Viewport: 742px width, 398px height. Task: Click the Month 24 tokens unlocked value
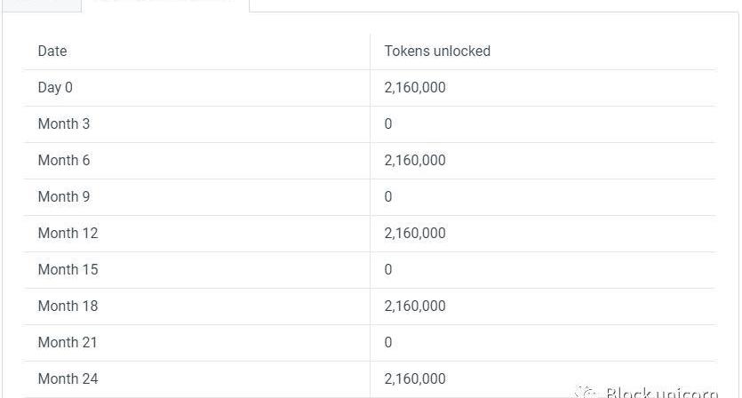point(415,379)
